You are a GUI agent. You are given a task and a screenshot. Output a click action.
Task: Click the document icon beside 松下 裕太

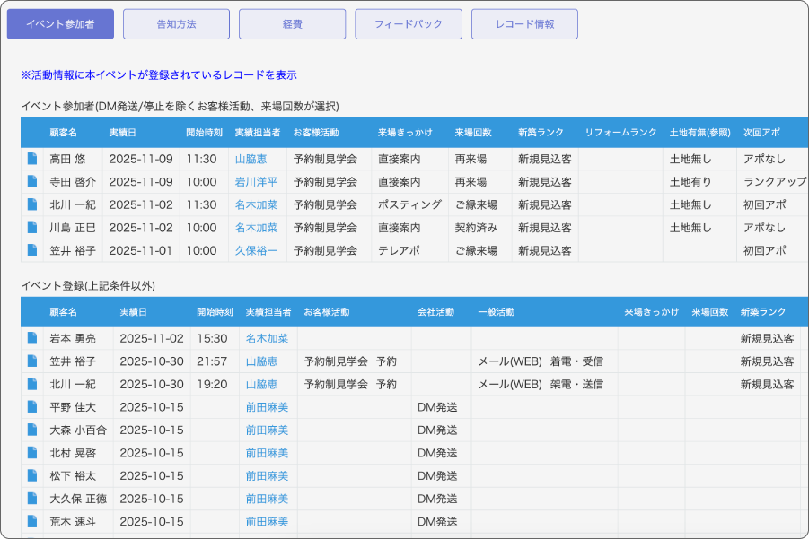[32, 476]
